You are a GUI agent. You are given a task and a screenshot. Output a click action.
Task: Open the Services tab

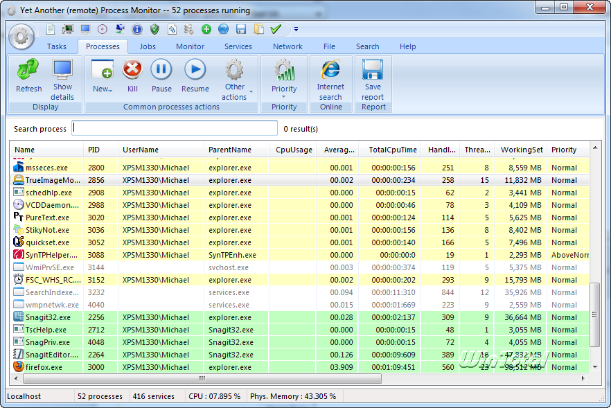pos(238,46)
